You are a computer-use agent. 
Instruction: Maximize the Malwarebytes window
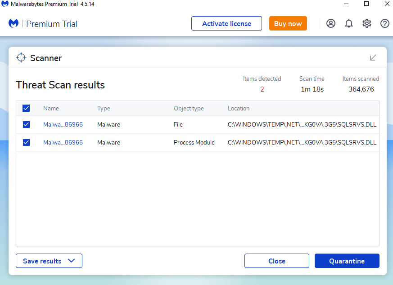click(366, 4)
